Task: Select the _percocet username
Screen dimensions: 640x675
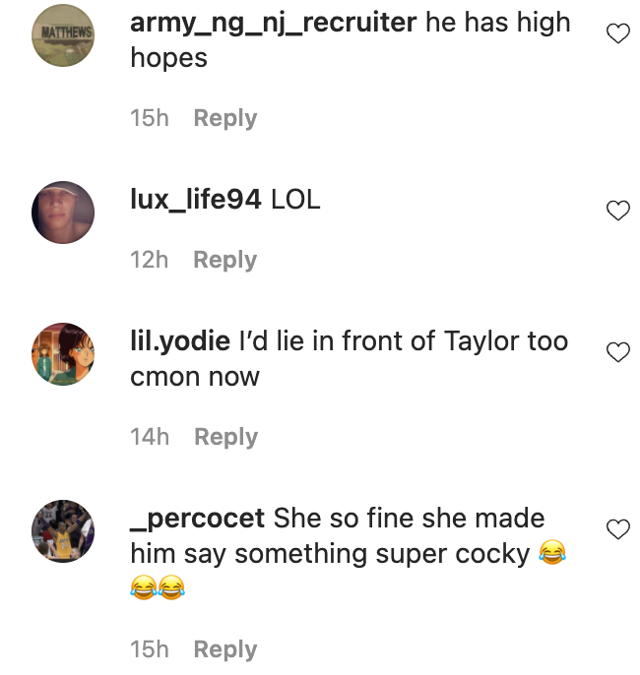Action: pyautogui.click(x=198, y=518)
